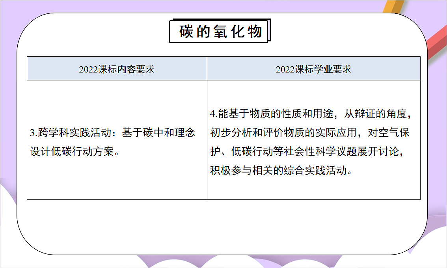This screenshot has width=447, height=268.
Task: Select the 2022课标内容要求 header cell
Action: tap(117, 68)
